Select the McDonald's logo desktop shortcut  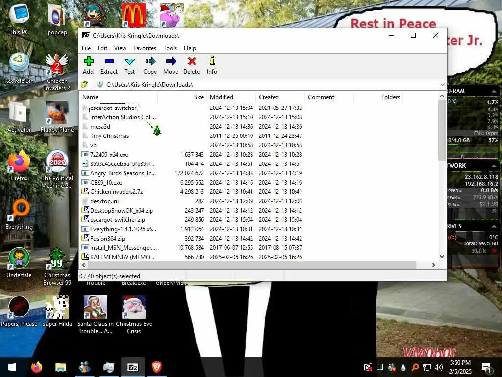coord(133,15)
